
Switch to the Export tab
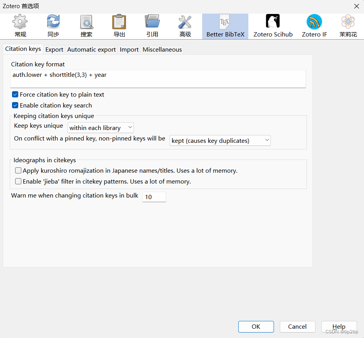click(54, 50)
